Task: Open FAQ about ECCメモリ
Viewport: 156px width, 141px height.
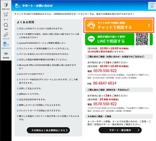Action: (31, 74)
